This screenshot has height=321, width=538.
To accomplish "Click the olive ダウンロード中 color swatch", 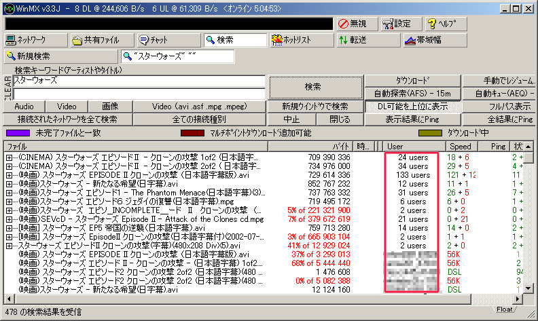I will point(430,133).
